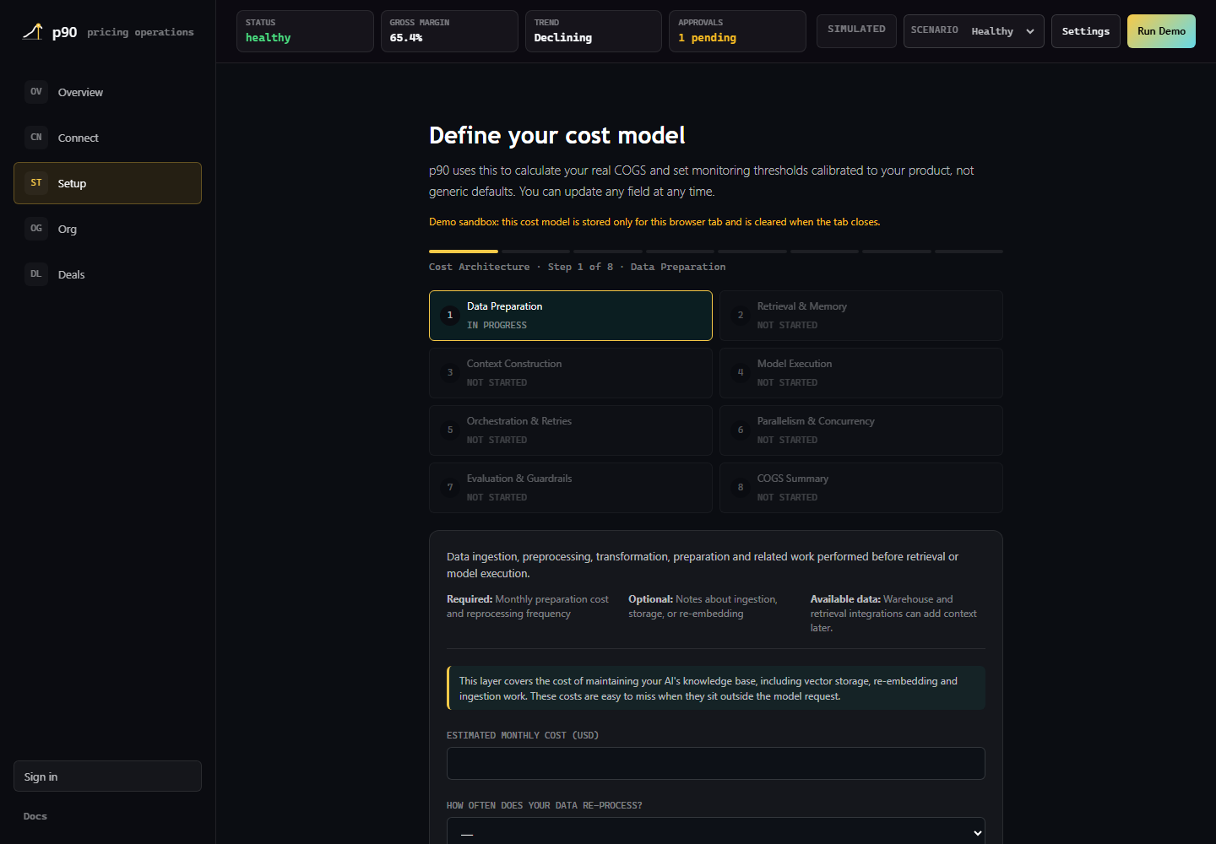Click the p90 arrow logo icon
1216x844 pixels.
pyautogui.click(x=32, y=31)
